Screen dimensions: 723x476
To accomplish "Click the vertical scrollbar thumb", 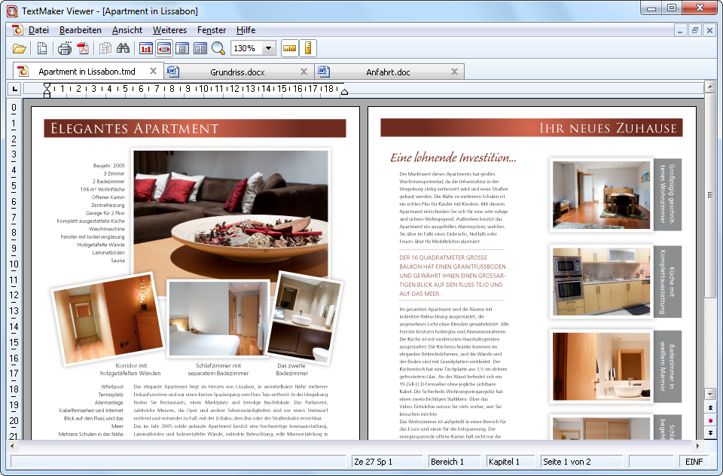I will (x=710, y=195).
